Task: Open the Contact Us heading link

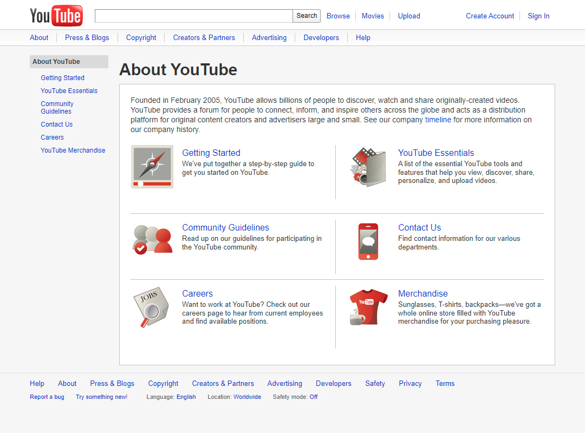Action: tap(419, 227)
